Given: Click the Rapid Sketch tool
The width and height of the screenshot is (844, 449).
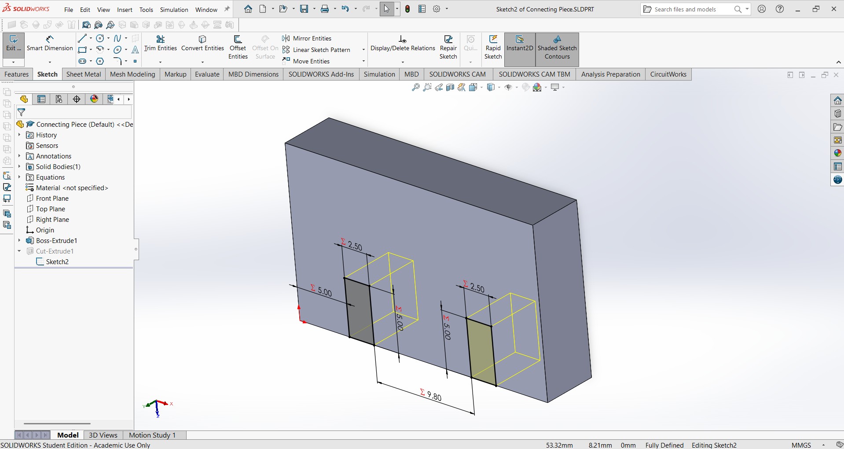Looking at the screenshot, I should tap(493, 48).
